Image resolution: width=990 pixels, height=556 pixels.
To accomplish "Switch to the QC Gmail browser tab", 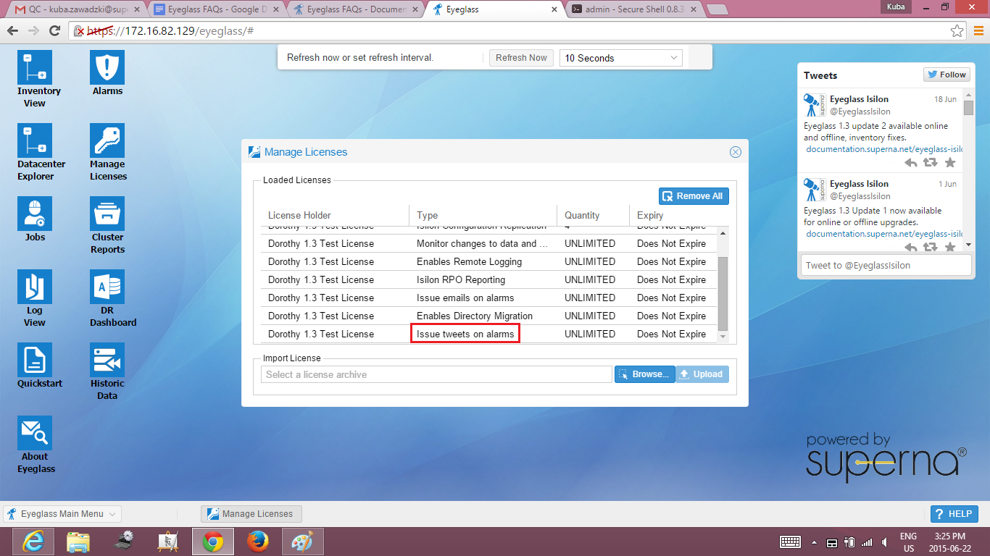I will (x=76, y=9).
